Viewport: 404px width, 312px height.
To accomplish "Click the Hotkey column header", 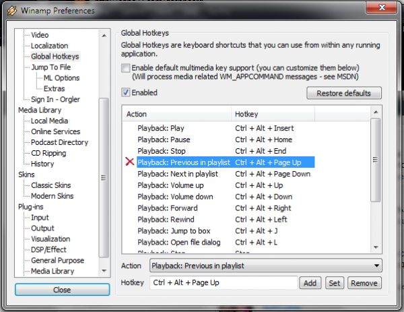I will pos(273,114).
